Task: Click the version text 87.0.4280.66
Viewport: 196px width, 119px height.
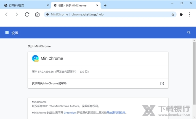Action: [46, 72]
